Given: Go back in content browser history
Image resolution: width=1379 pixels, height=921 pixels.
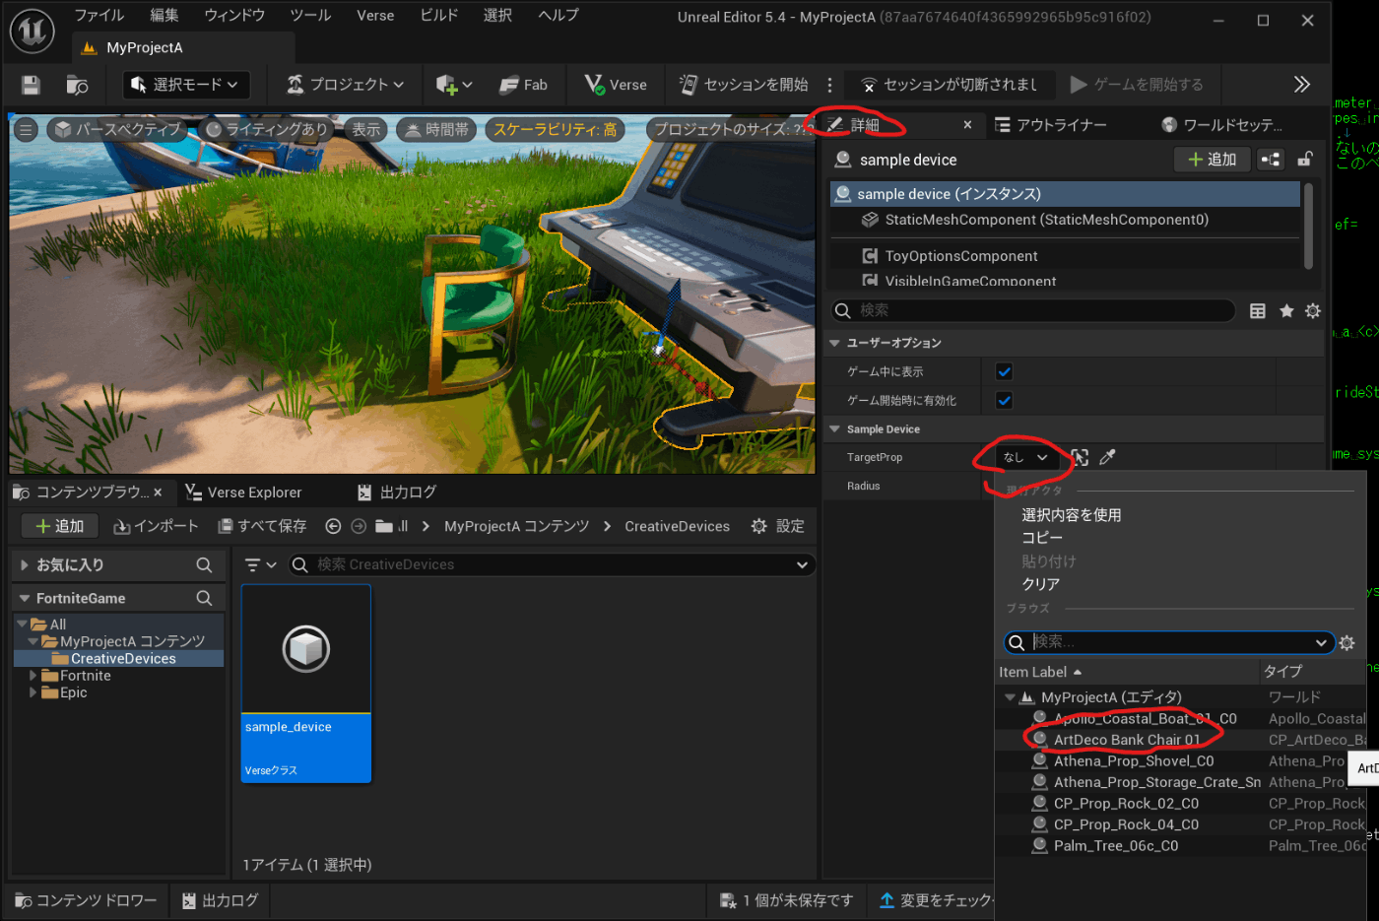Looking at the screenshot, I should (x=333, y=526).
